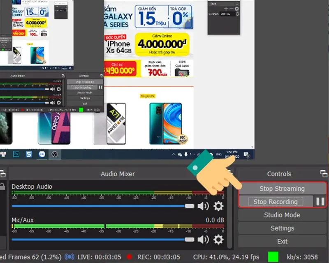
Task: Open the ENG language selector in taskbar
Action: point(219,155)
